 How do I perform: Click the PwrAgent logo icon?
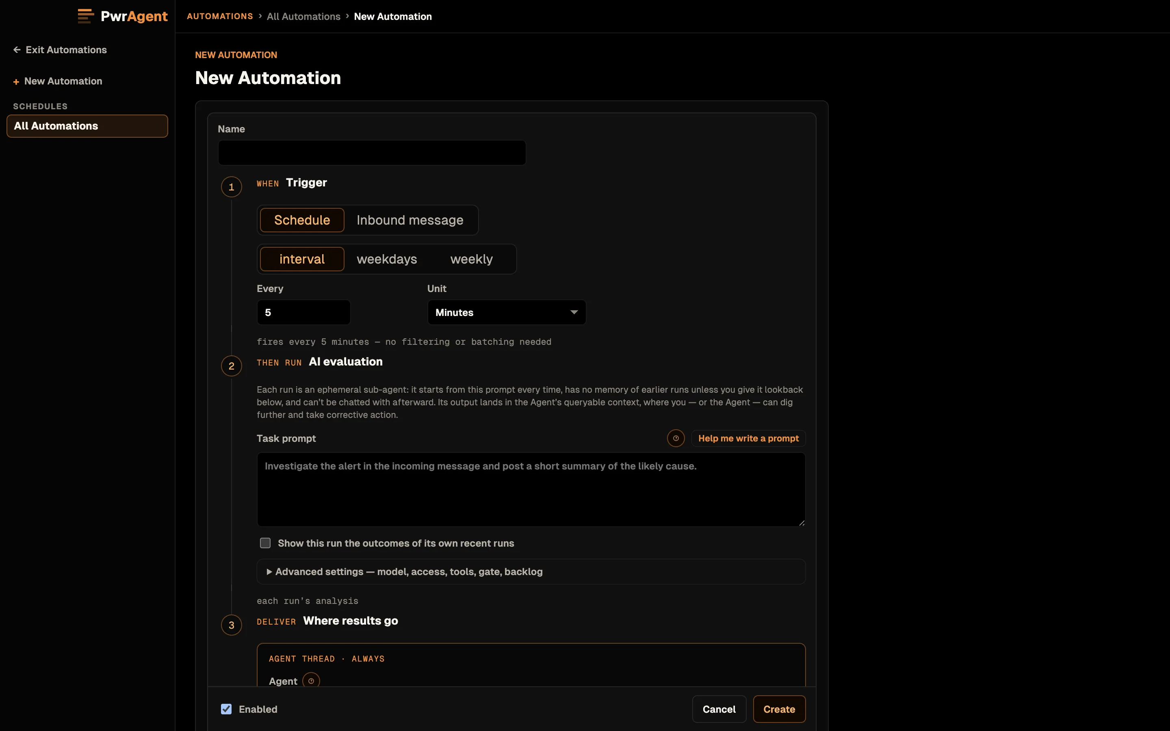(x=86, y=16)
